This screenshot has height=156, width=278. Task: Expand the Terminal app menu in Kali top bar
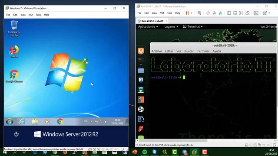[x=193, y=26]
